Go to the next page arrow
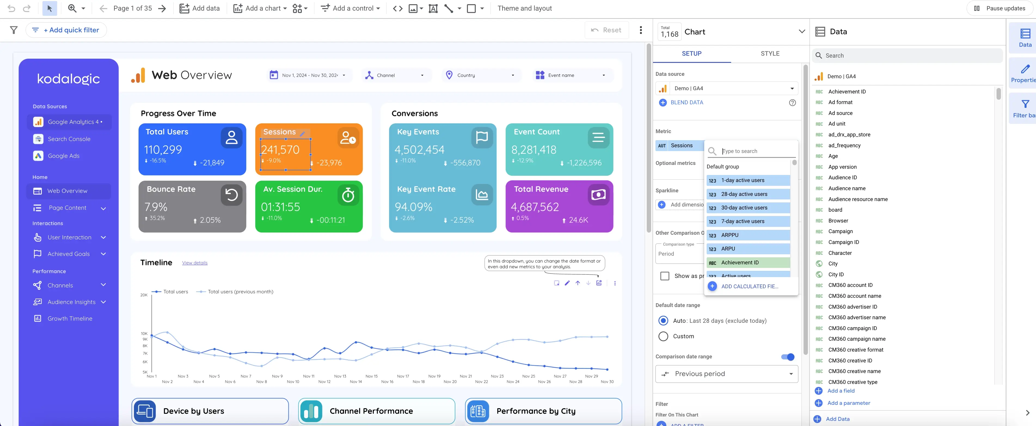The image size is (1036, 426). [162, 8]
